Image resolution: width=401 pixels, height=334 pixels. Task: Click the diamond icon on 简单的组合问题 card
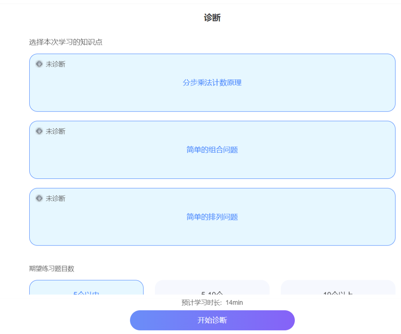pyautogui.click(x=39, y=131)
